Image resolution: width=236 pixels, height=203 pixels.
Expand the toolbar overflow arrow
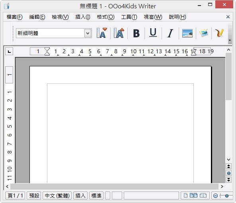pos(230,40)
